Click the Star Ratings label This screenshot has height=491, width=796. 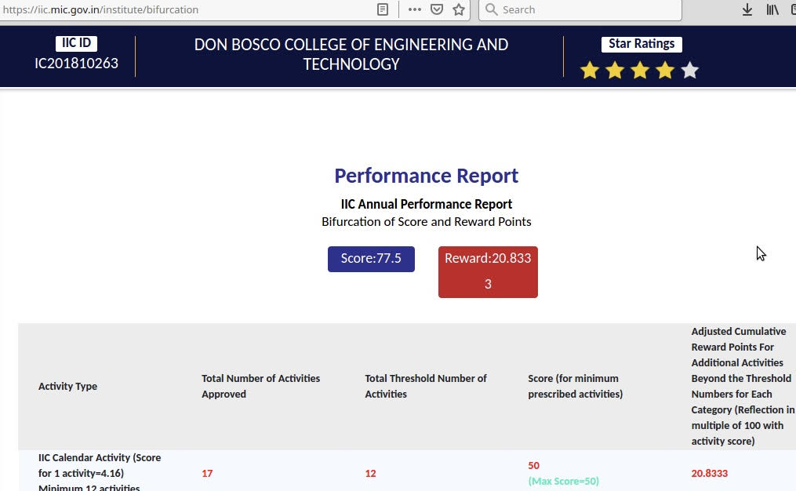pyautogui.click(x=642, y=44)
